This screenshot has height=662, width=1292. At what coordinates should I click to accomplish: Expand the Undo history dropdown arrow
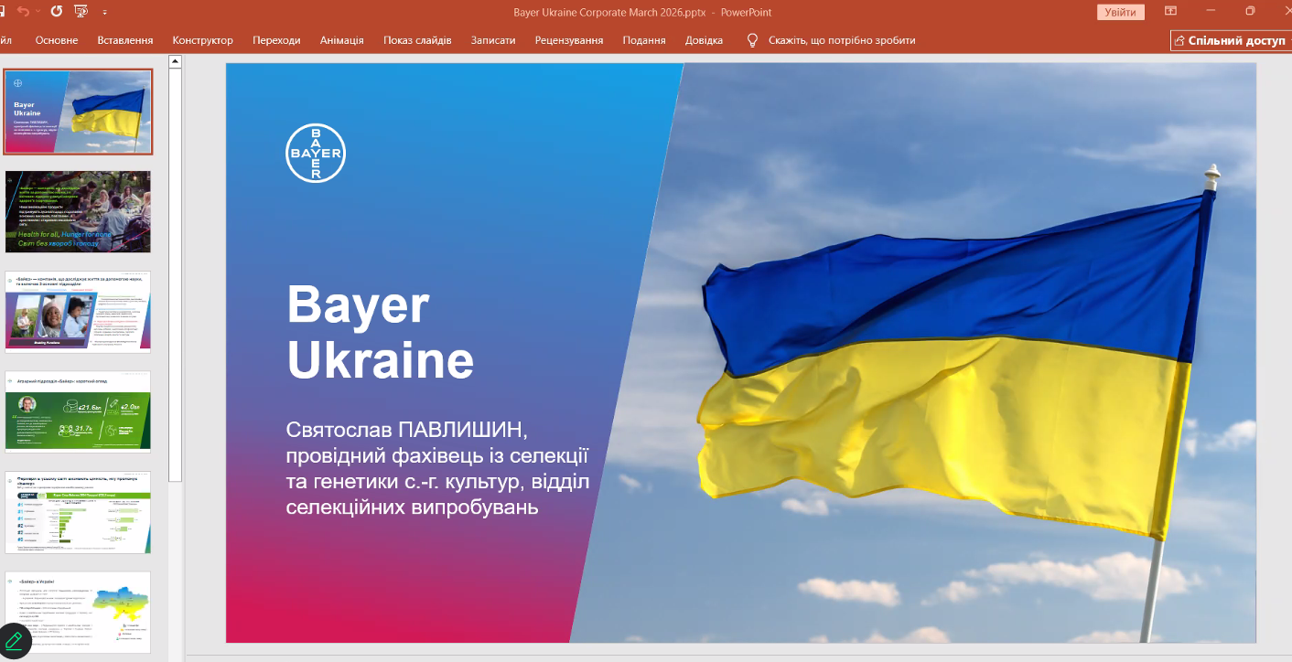(38, 13)
